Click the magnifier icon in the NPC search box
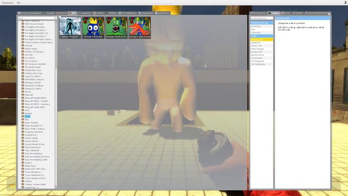 tap(55, 18)
